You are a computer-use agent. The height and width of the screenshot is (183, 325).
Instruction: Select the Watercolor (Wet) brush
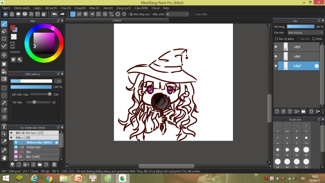point(36,142)
